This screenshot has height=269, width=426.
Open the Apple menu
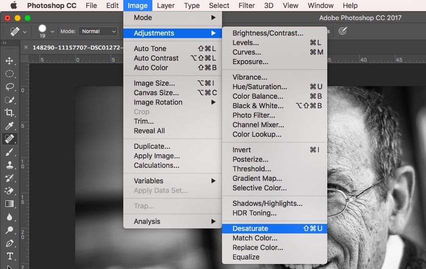[14, 6]
